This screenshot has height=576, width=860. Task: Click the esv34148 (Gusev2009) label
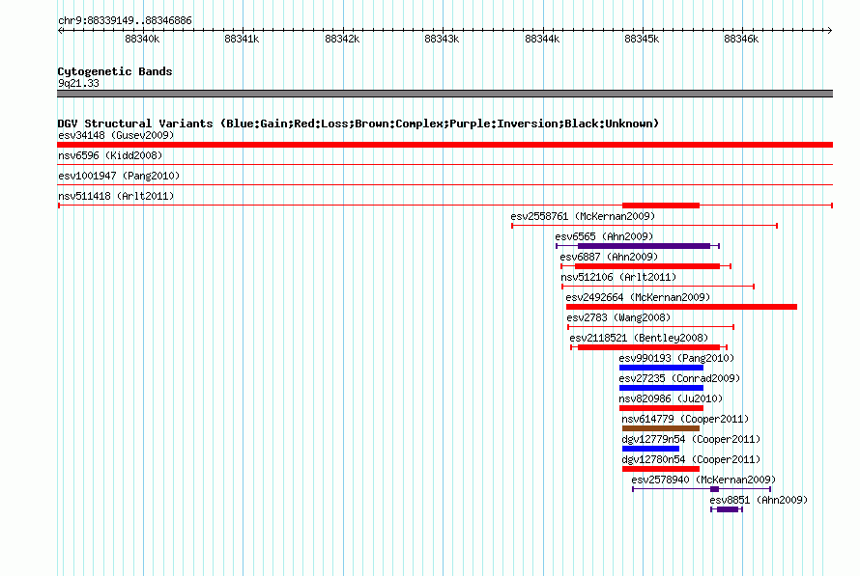pos(116,135)
